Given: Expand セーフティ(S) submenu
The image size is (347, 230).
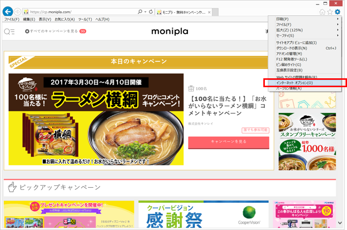Looking at the screenshot, I should point(305,35).
